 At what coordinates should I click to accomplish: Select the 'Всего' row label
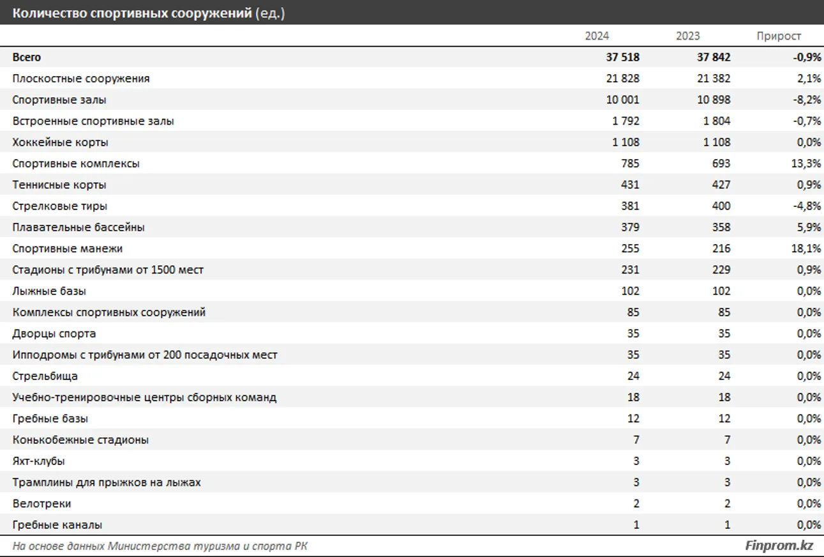click(x=26, y=57)
